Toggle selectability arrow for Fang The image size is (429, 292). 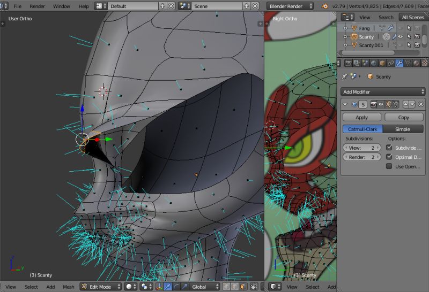click(x=409, y=28)
